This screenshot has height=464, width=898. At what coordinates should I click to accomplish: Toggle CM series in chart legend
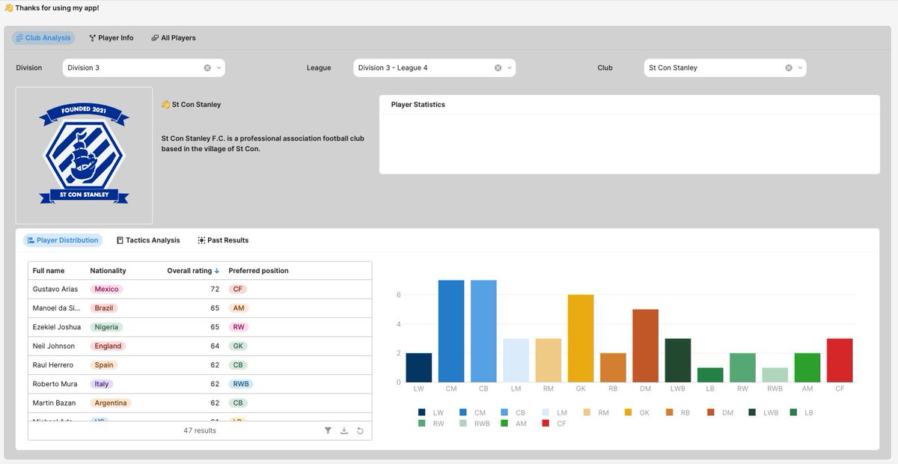[x=472, y=412]
